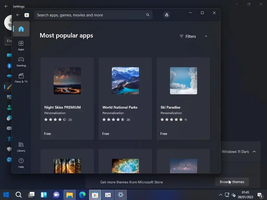Open Time & language icon in Settings
This screenshot has width=267, height=200.
point(9,118)
